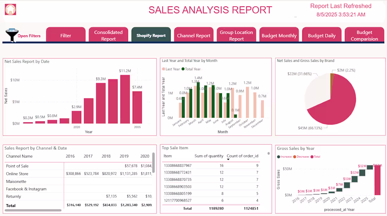Viewport: 387px width, 216px height.
Task: Open the Budget Monthly tab
Action: (x=279, y=35)
